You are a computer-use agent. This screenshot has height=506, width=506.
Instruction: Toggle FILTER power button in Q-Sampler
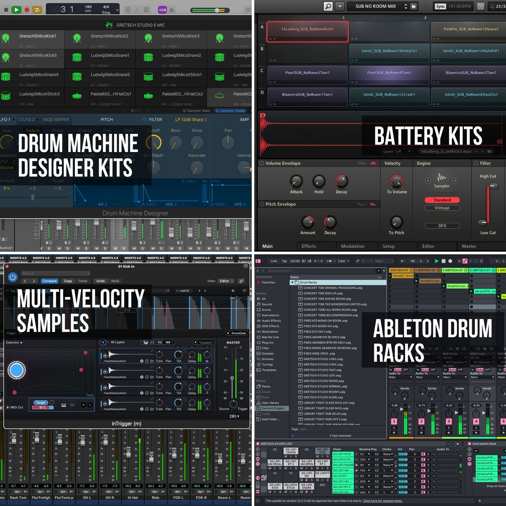click(145, 120)
